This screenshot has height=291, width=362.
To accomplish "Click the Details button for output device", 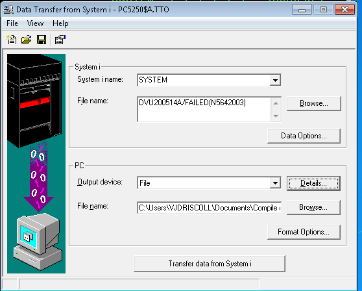I will point(313,183).
